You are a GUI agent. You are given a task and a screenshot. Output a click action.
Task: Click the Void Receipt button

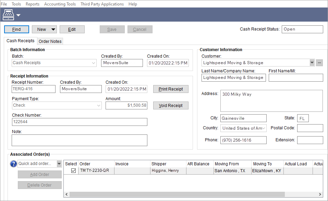[x=171, y=105]
